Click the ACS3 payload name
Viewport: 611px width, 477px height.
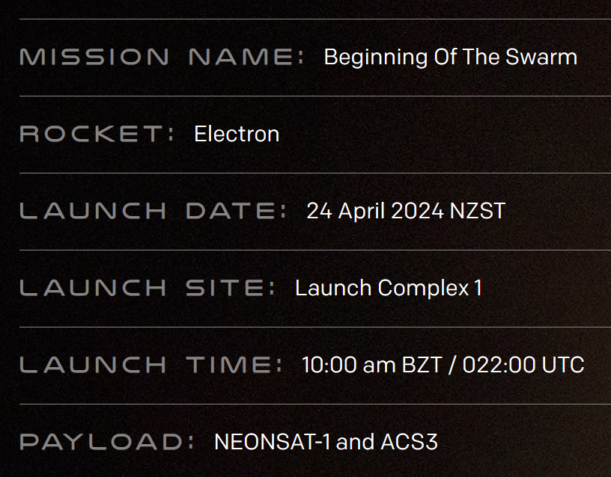click(x=409, y=442)
